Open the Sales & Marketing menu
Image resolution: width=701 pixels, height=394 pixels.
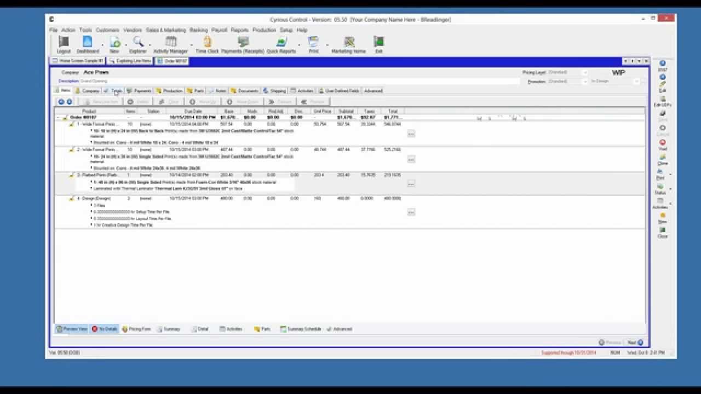165,30
